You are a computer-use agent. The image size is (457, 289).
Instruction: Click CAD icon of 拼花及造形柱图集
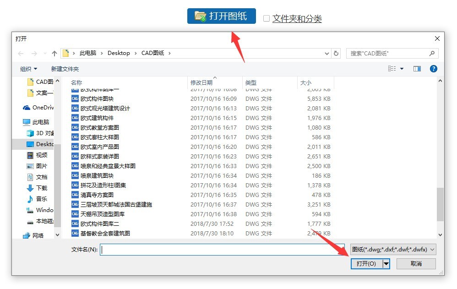(x=75, y=185)
